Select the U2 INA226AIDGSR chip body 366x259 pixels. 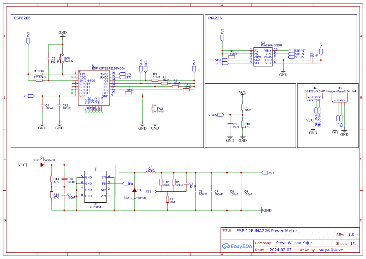click(263, 56)
